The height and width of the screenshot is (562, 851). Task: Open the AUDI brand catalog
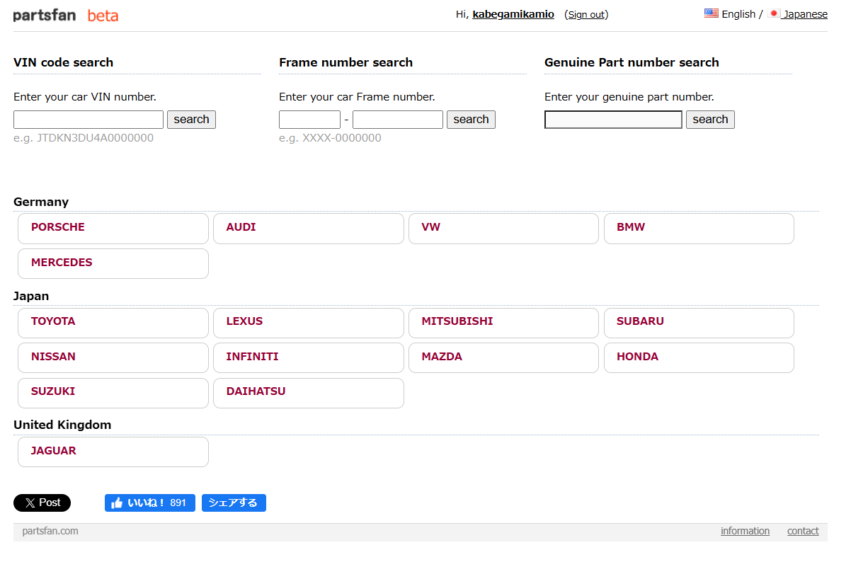point(309,229)
